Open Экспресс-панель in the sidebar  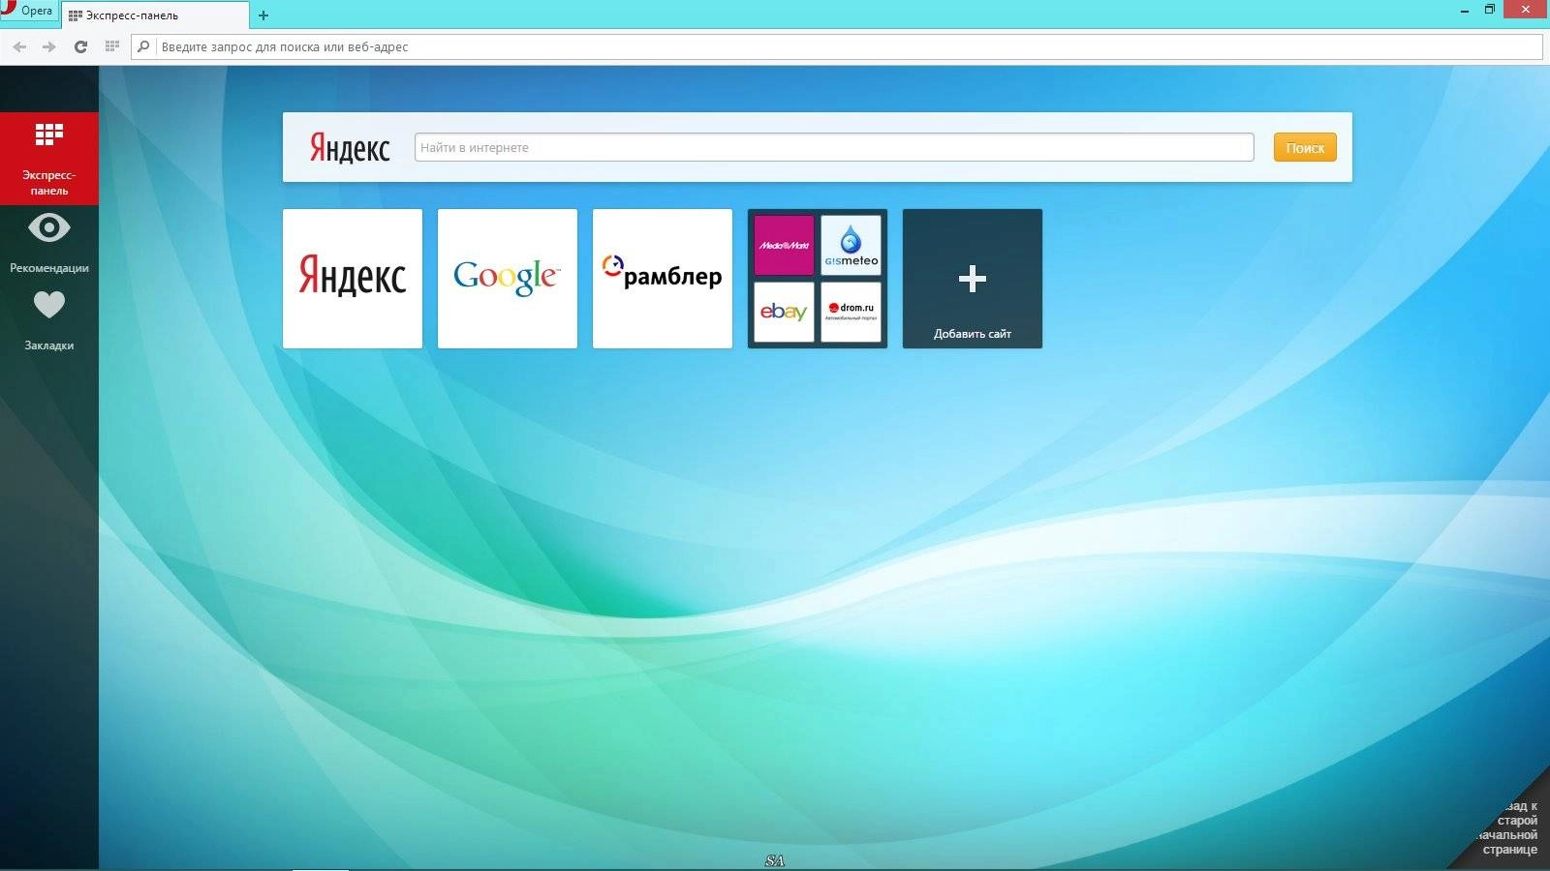coord(49,158)
